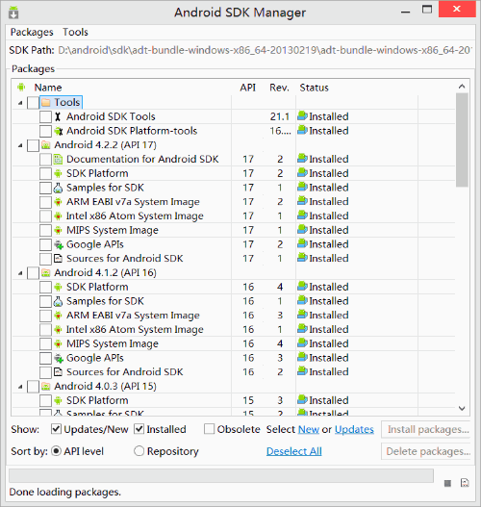Click API 17 SDK Platform android icon
The height and width of the screenshot is (507, 481).
(x=58, y=173)
